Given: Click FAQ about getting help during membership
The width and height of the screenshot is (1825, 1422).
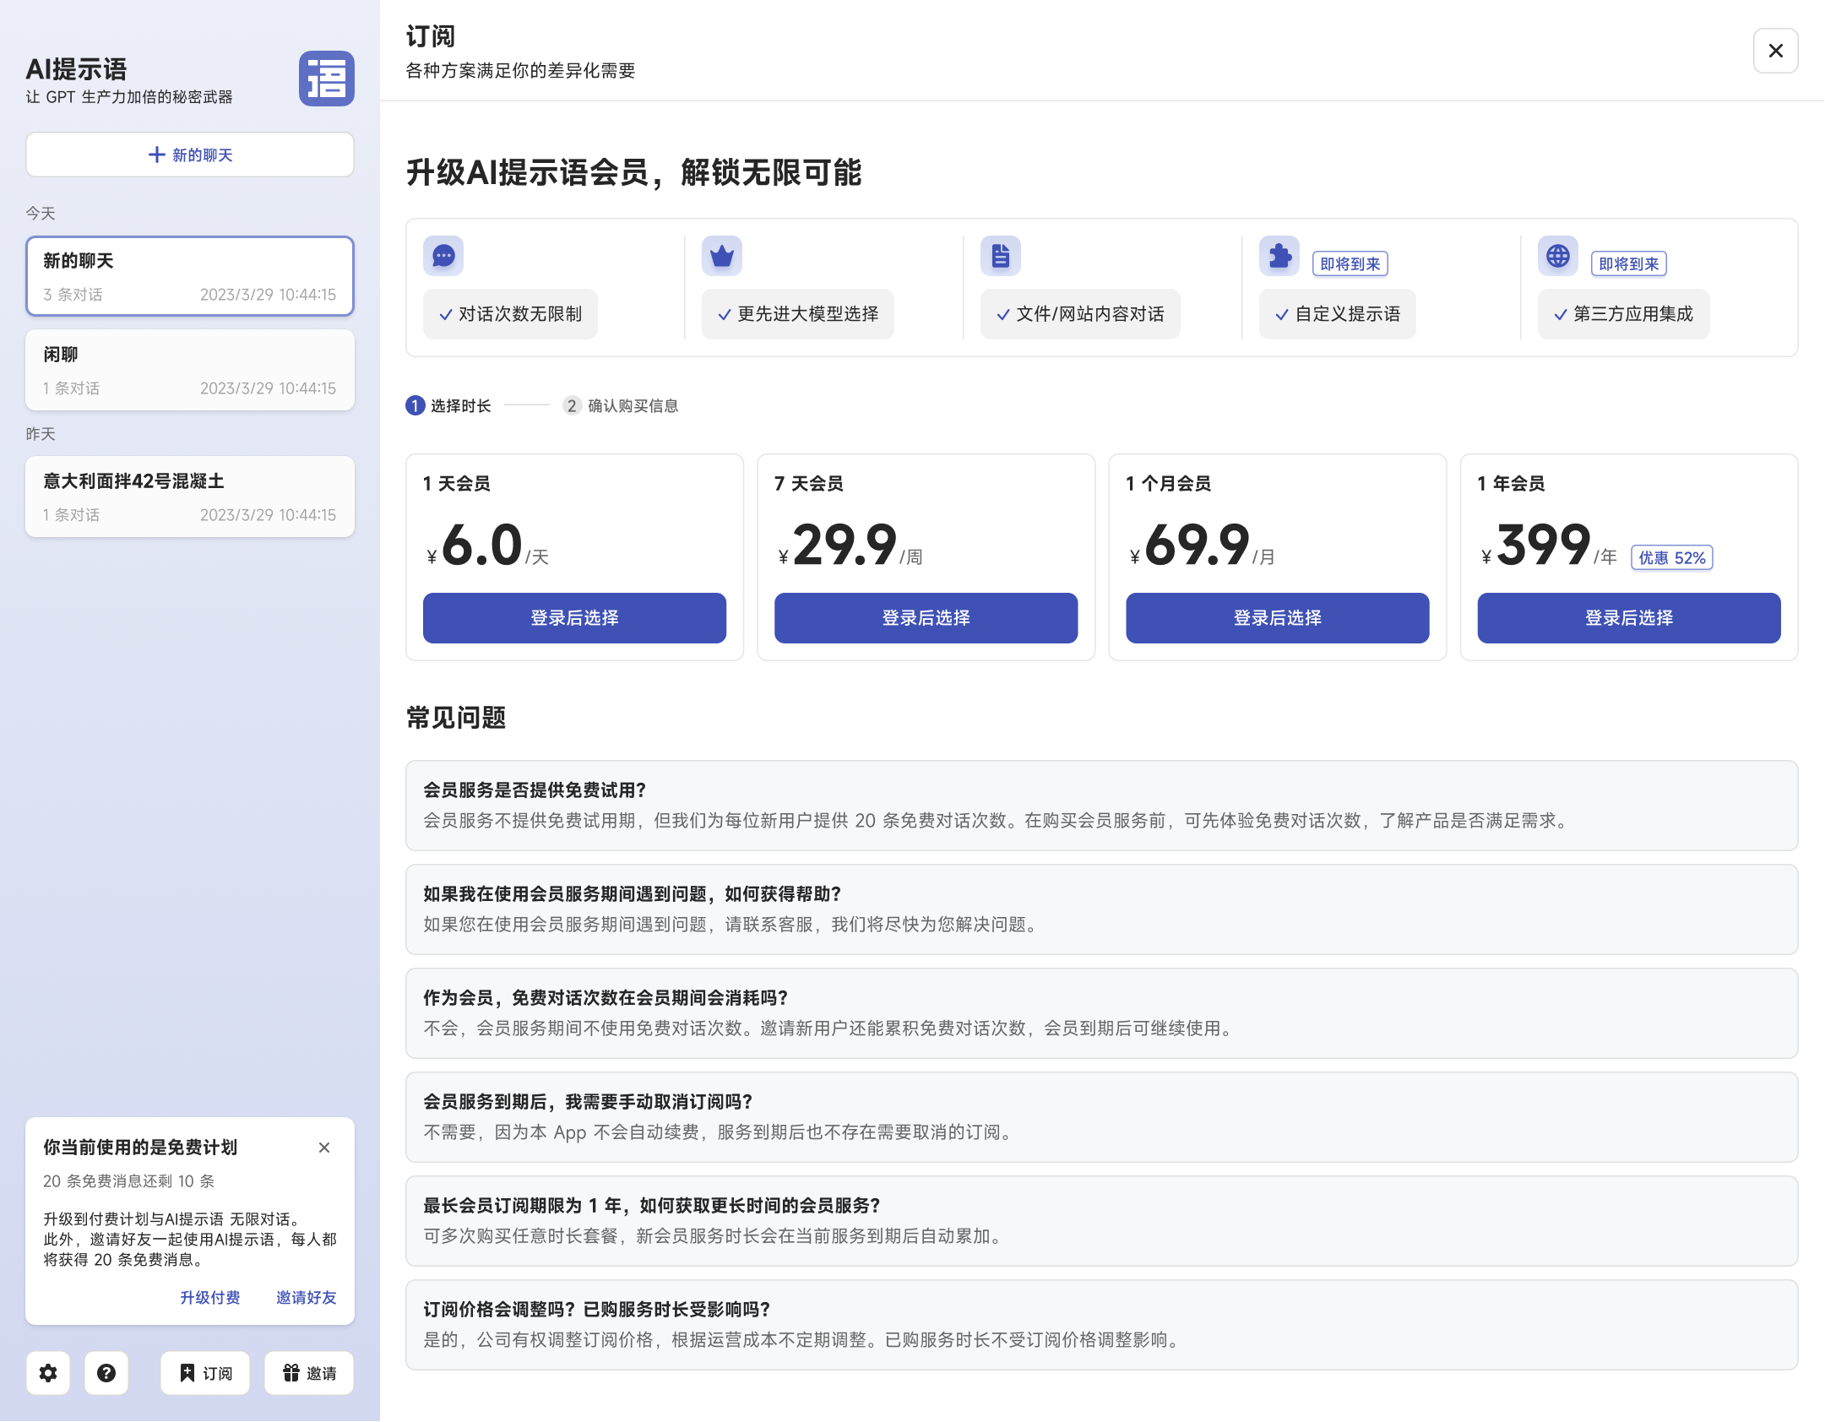Looking at the screenshot, I should pos(1102,909).
